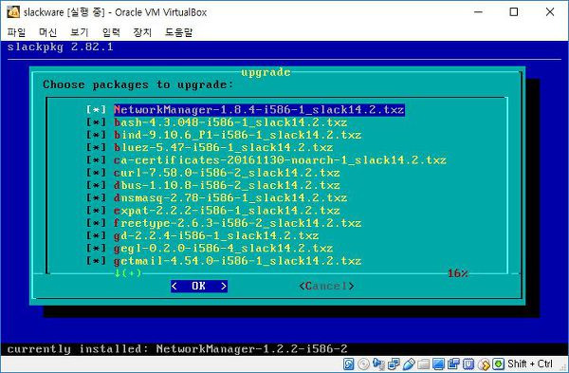Click the green down-arrow (+) scroll indicator
This screenshot has height=373, width=569.
coord(128,272)
